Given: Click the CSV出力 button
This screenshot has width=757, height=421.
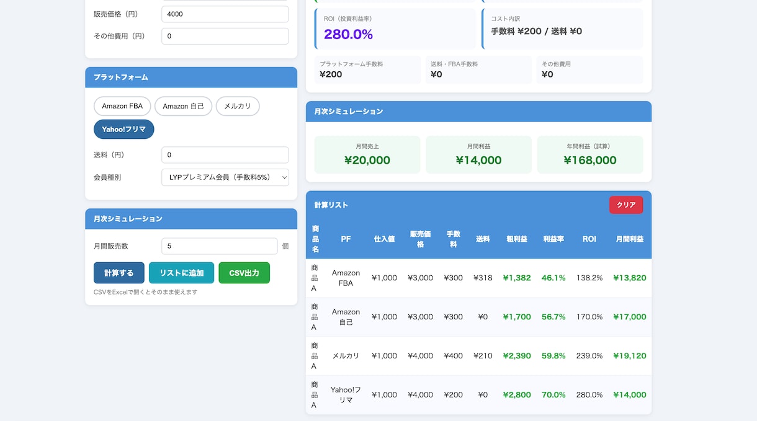Looking at the screenshot, I should (x=244, y=273).
